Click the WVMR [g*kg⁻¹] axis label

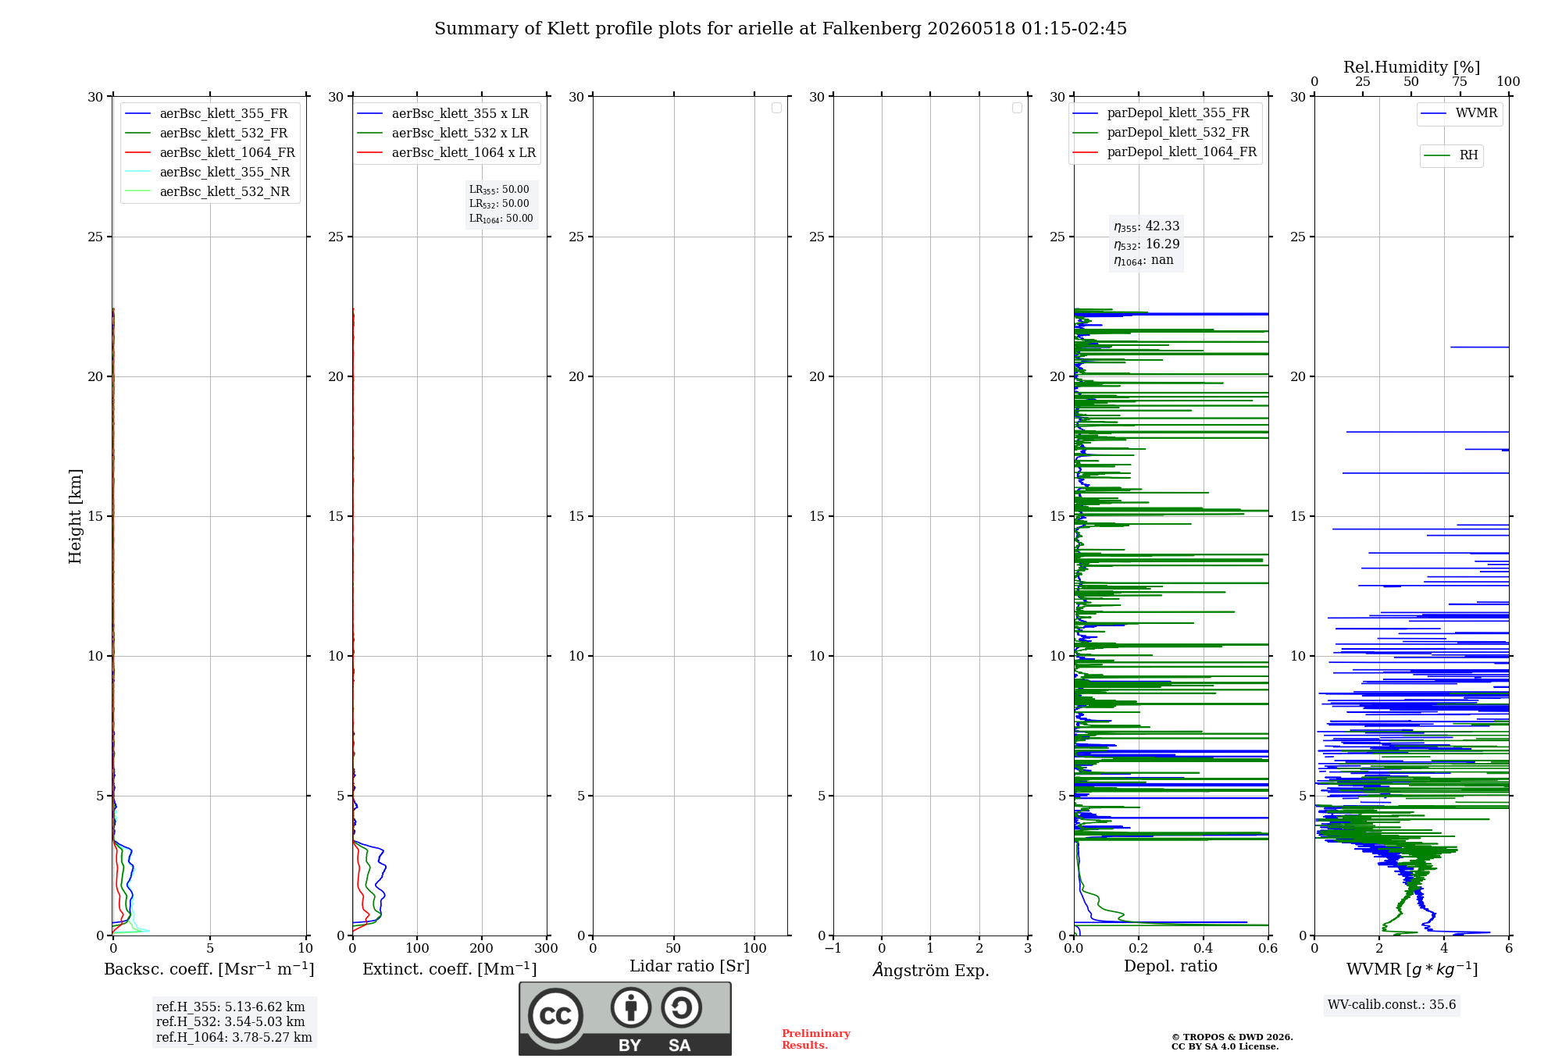point(1412,969)
